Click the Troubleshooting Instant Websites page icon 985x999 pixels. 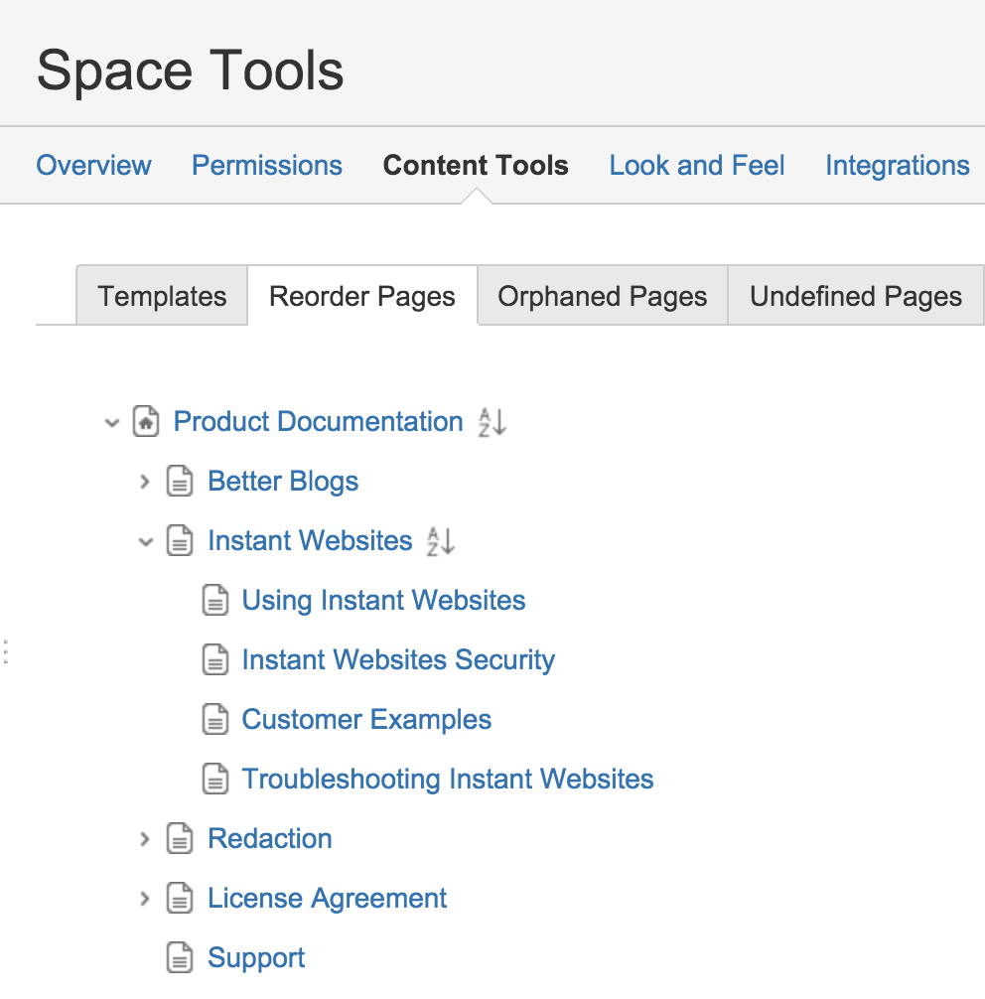coord(215,779)
